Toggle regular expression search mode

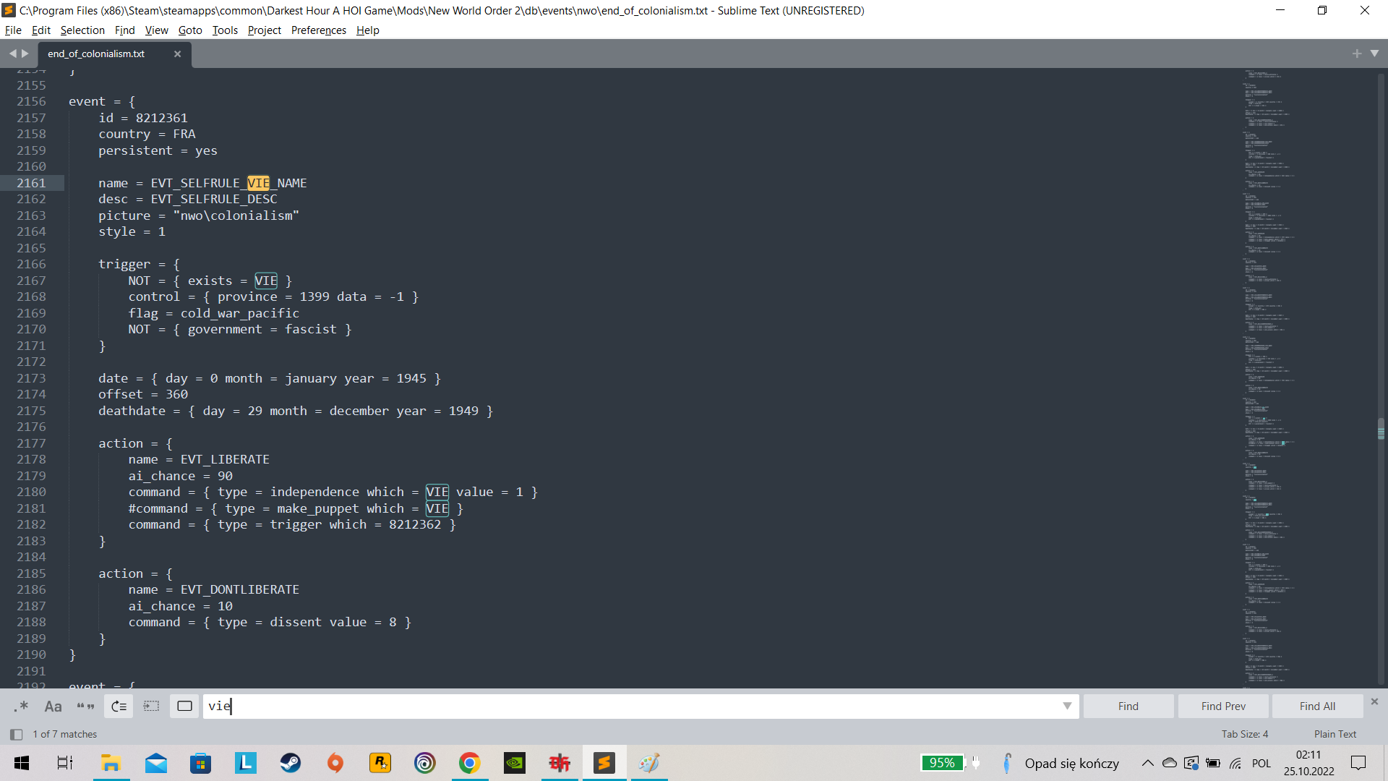pos(21,707)
